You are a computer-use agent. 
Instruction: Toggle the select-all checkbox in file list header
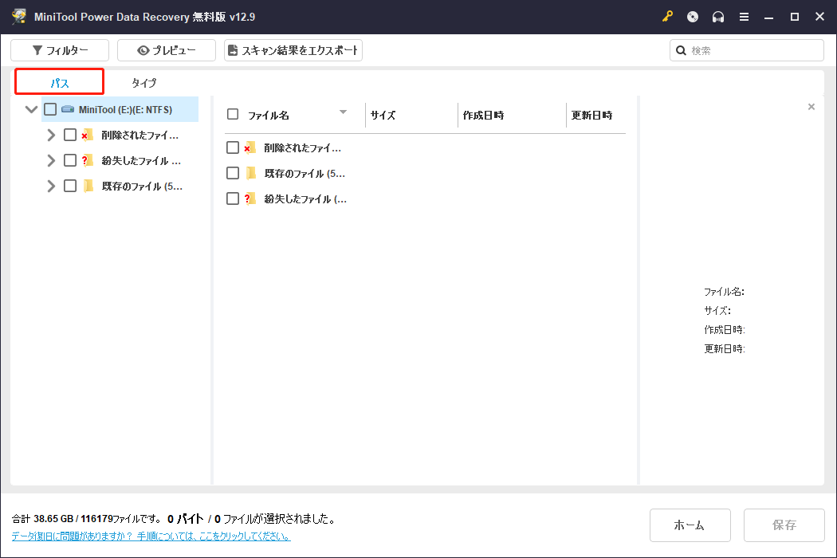click(233, 114)
